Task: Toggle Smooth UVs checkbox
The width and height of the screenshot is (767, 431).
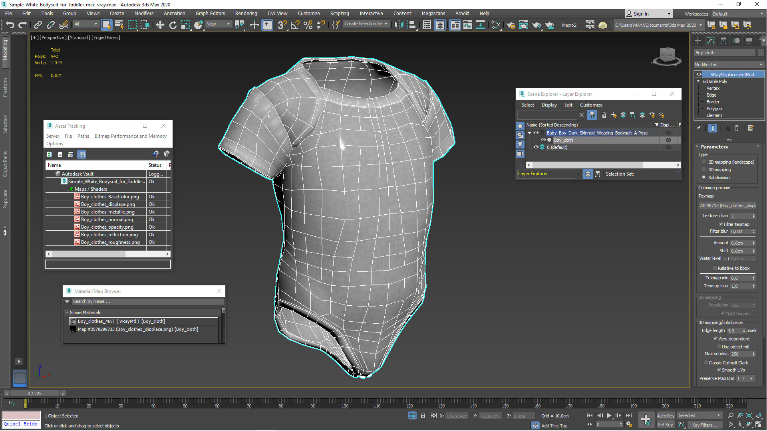Action: 719,370
